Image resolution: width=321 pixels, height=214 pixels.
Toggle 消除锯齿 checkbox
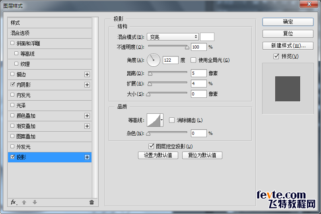(172, 120)
